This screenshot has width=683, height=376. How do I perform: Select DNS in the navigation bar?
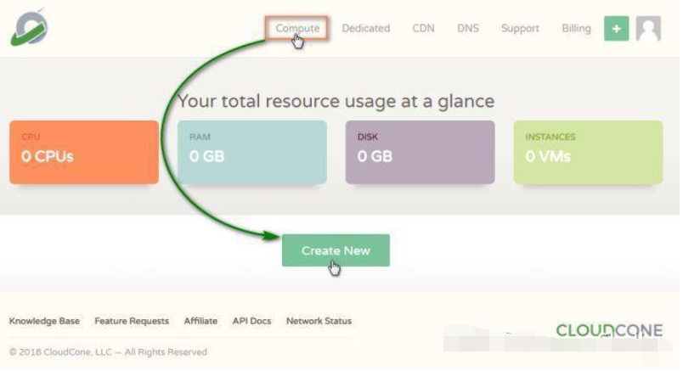point(467,28)
